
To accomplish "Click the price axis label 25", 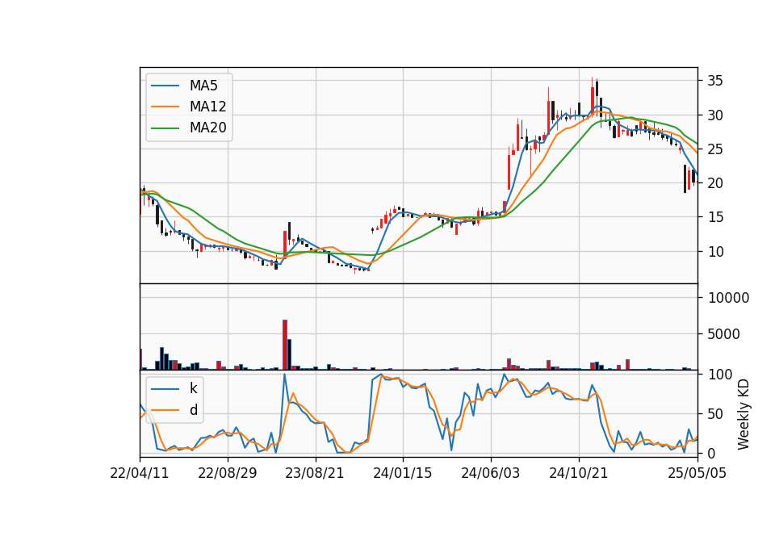I will point(715,149).
